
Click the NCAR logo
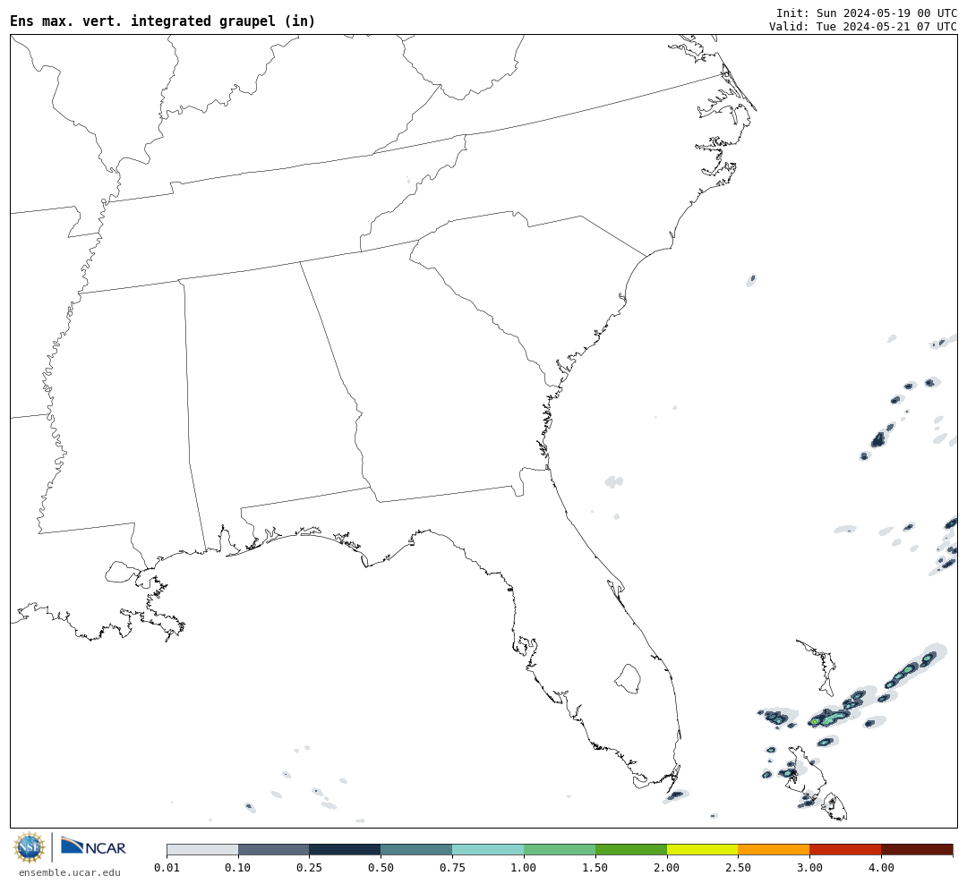coord(94,846)
